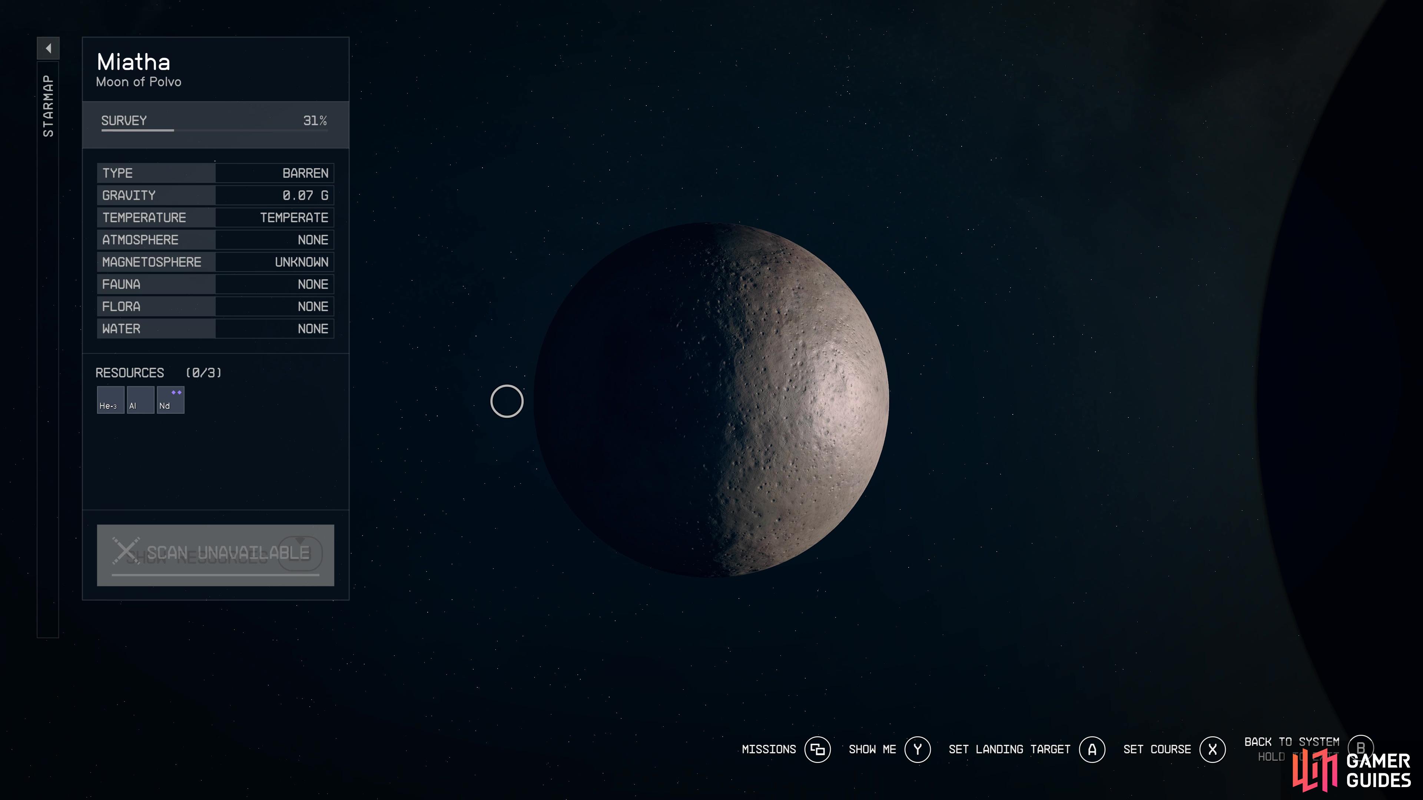Click the Scan Unavailable button
1423x800 pixels.
215,555
